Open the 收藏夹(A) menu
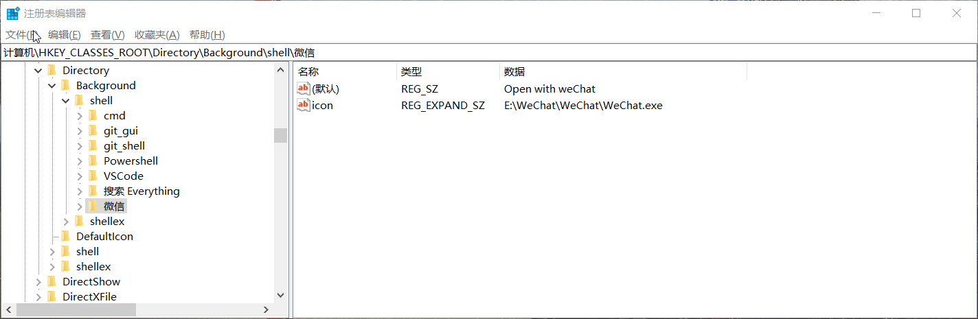The height and width of the screenshot is (319, 978). tap(157, 35)
